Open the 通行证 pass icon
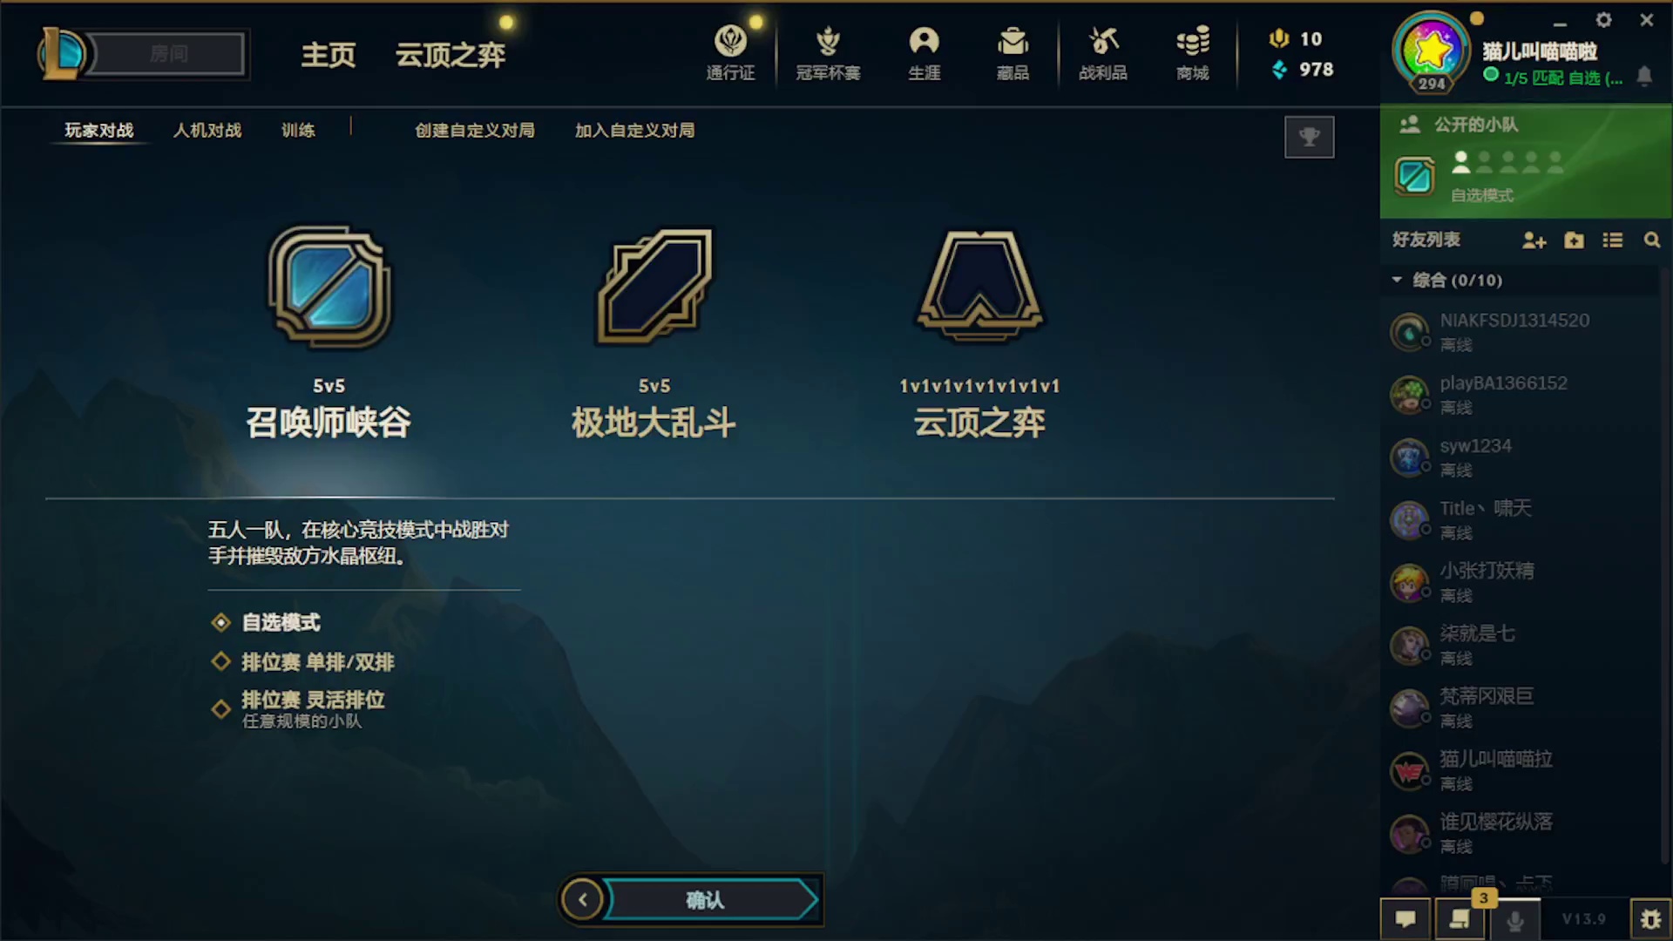This screenshot has height=941, width=1673. (x=730, y=53)
